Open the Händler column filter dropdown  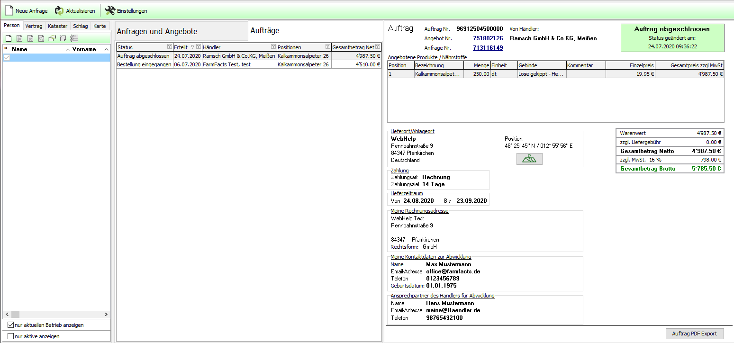click(x=273, y=47)
